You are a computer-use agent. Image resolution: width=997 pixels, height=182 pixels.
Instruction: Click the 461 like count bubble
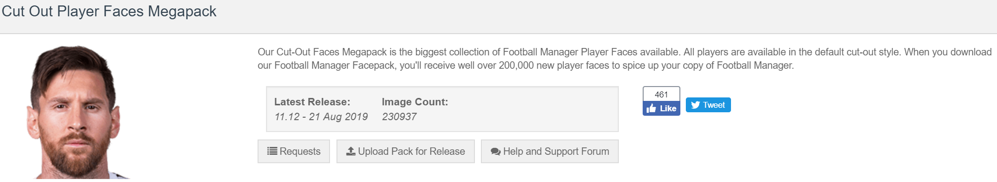[x=662, y=94]
